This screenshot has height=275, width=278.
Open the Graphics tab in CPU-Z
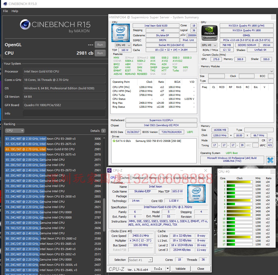click(178, 178)
